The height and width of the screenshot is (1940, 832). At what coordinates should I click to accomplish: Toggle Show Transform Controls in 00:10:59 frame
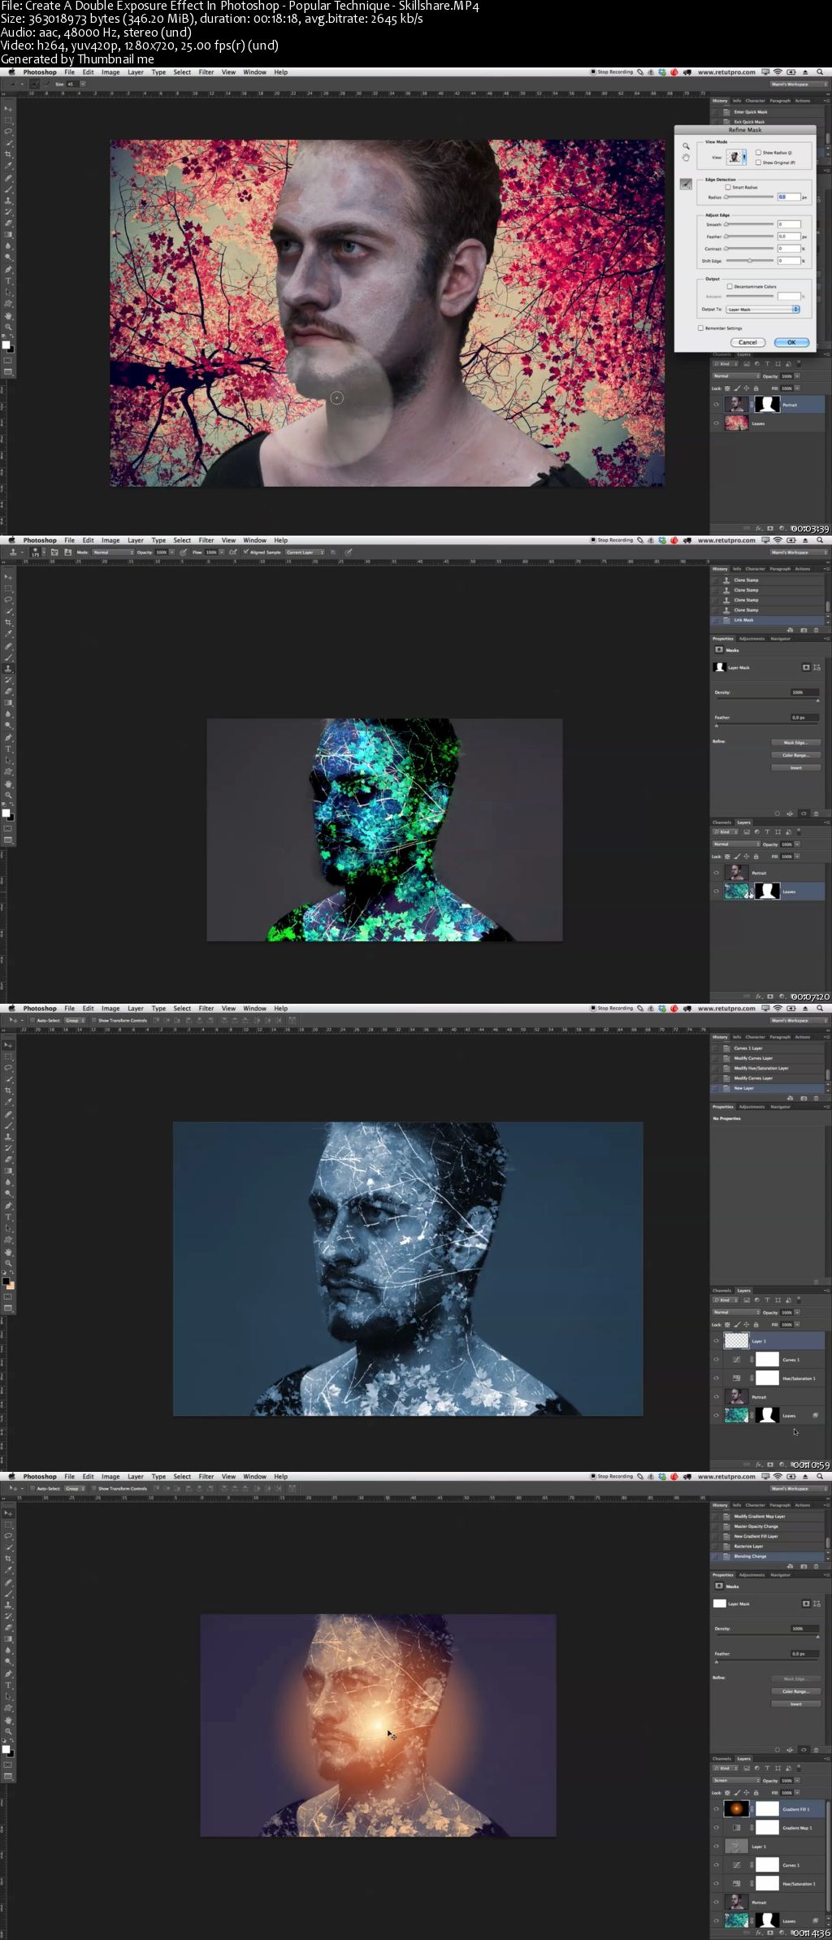click(94, 1020)
